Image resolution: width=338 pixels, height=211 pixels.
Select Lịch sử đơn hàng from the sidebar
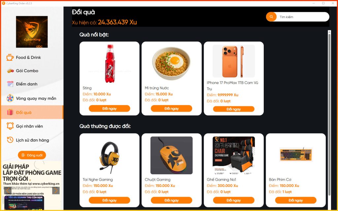click(32, 140)
